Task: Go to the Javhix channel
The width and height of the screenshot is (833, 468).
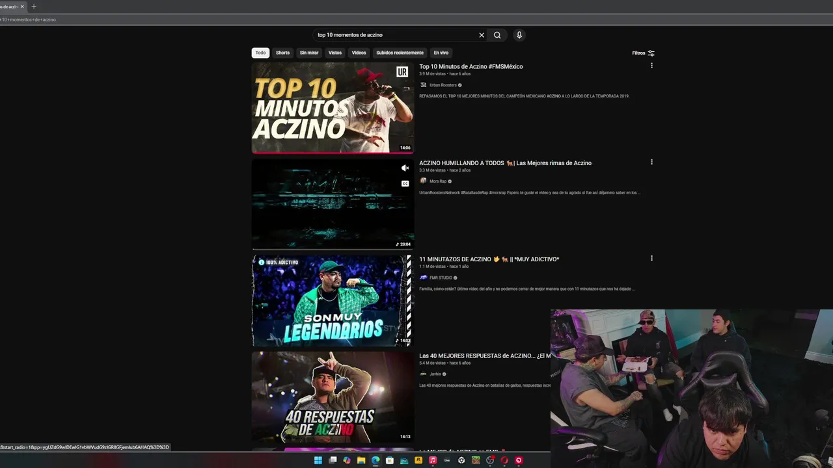Action: tap(435, 374)
